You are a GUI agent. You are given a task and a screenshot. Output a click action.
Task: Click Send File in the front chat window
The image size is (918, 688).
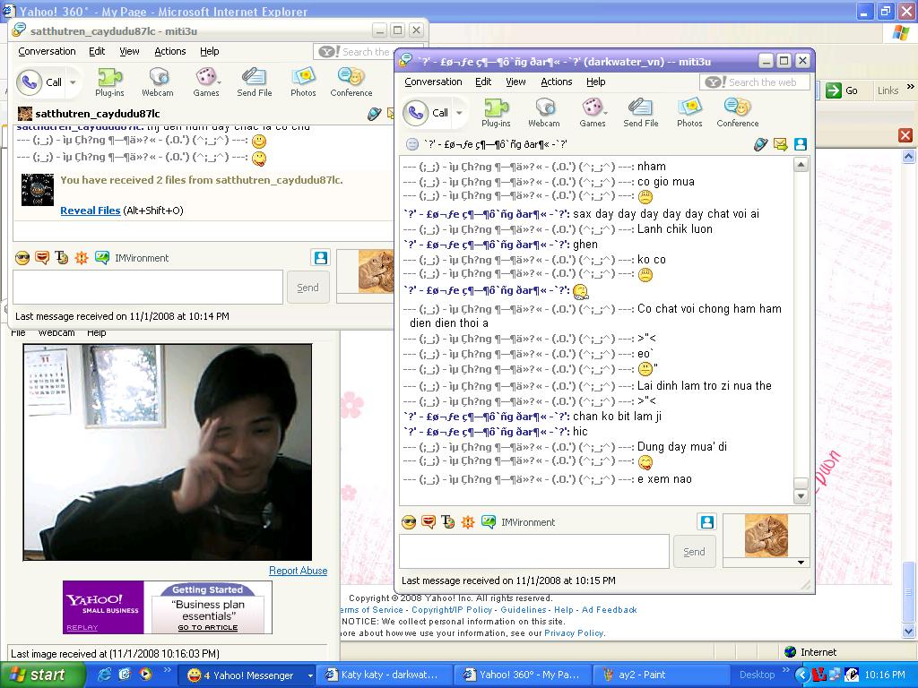[x=640, y=108]
